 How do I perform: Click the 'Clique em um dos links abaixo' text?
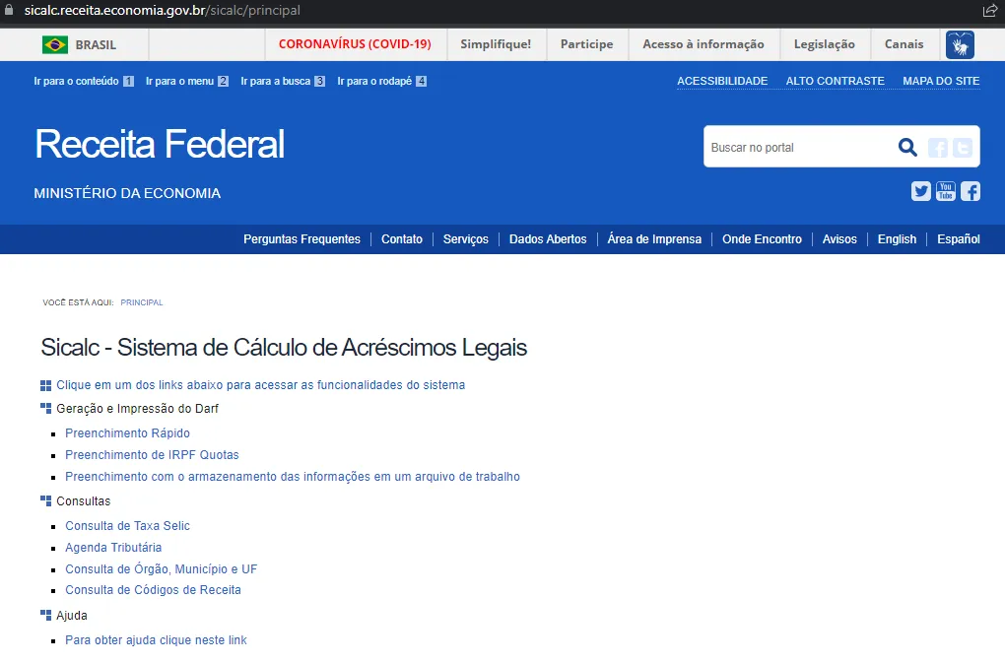pos(260,385)
